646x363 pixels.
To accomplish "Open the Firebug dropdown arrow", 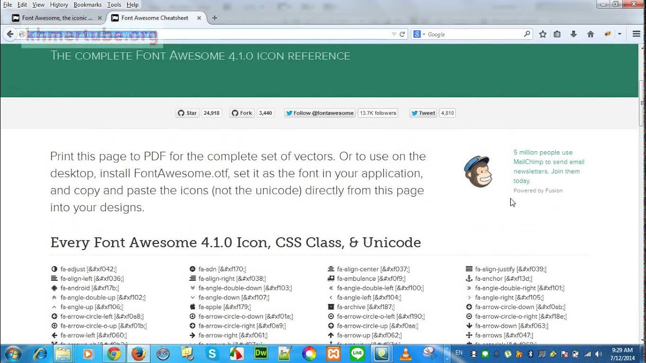I will click(x=620, y=34).
